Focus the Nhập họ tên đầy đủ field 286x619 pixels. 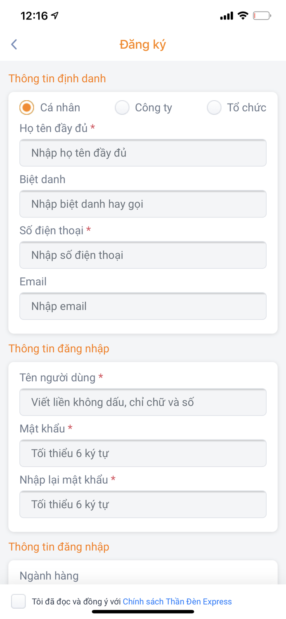click(x=143, y=153)
